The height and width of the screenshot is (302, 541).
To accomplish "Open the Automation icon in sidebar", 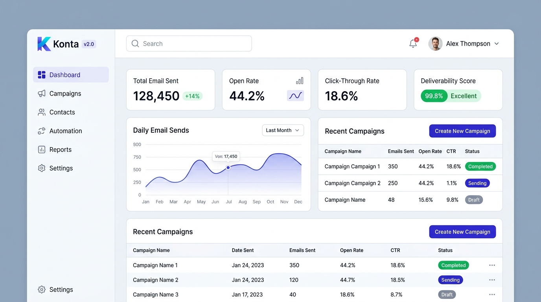I will [42, 131].
